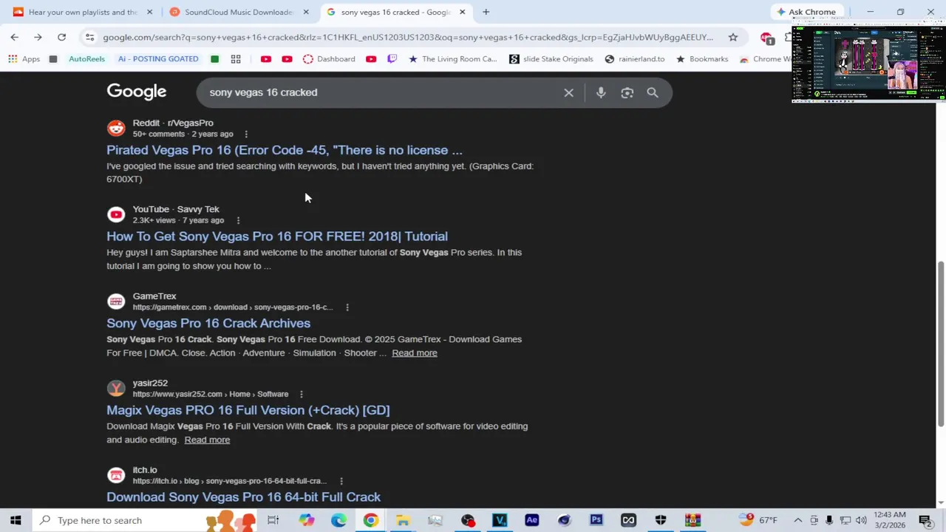The image size is (946, 532).
Task: Open YouTube bookmark directly left of Twitch
Action: [371, 59]
